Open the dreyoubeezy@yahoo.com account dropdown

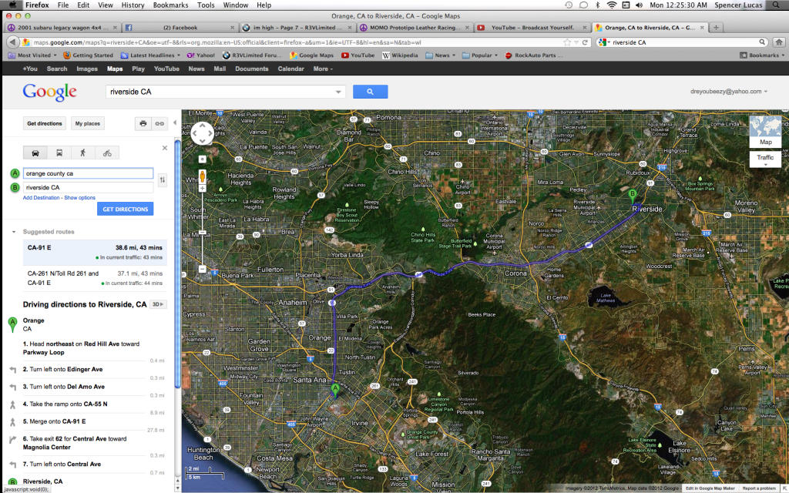[x=729, y=92]
